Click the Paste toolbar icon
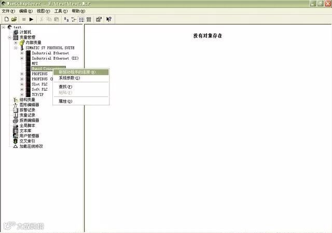The width and height of the screenshot is (332, 233). (x=57, y=20)
